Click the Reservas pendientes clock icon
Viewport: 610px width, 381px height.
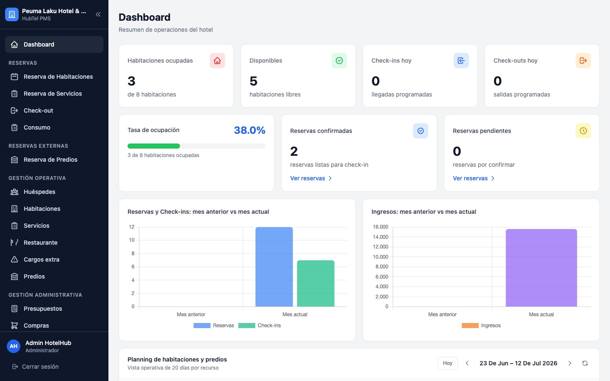coord(583,131)
